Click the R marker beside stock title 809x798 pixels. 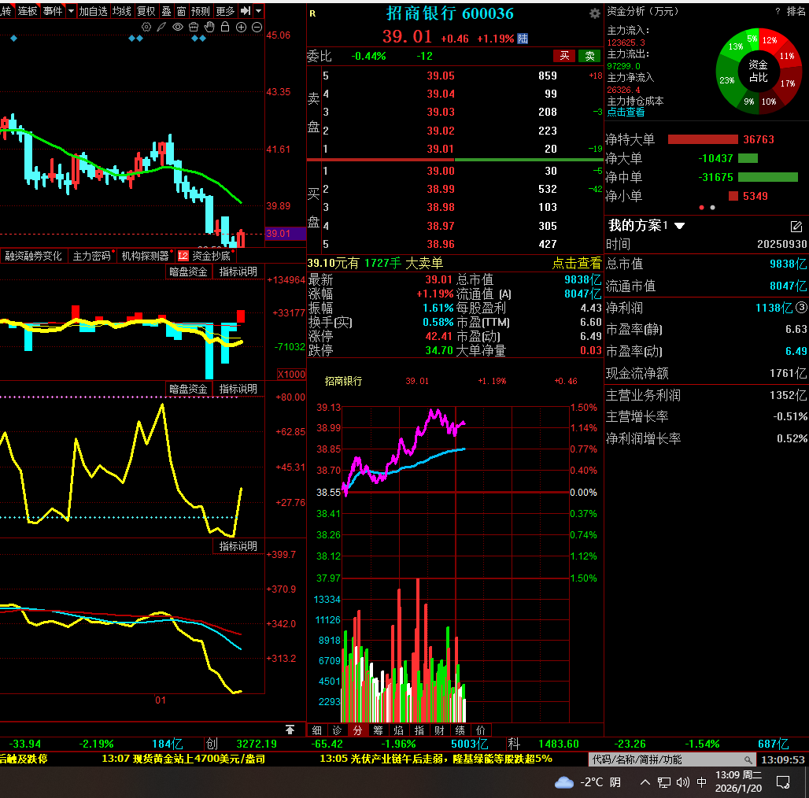312,14
